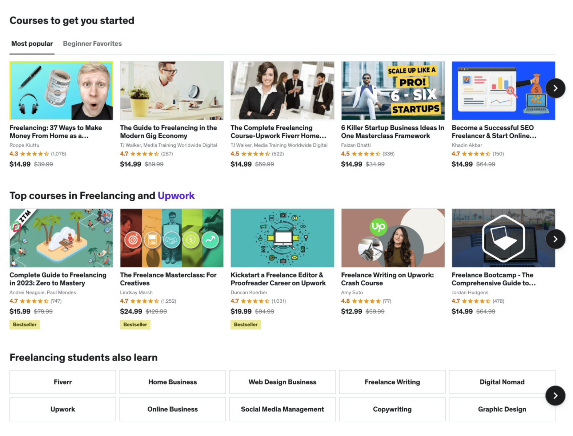The width and height of the screenshot is (573, 436).
Task: Open the Online Business topic
Action: pyautogui.click(x=172, y=409)
